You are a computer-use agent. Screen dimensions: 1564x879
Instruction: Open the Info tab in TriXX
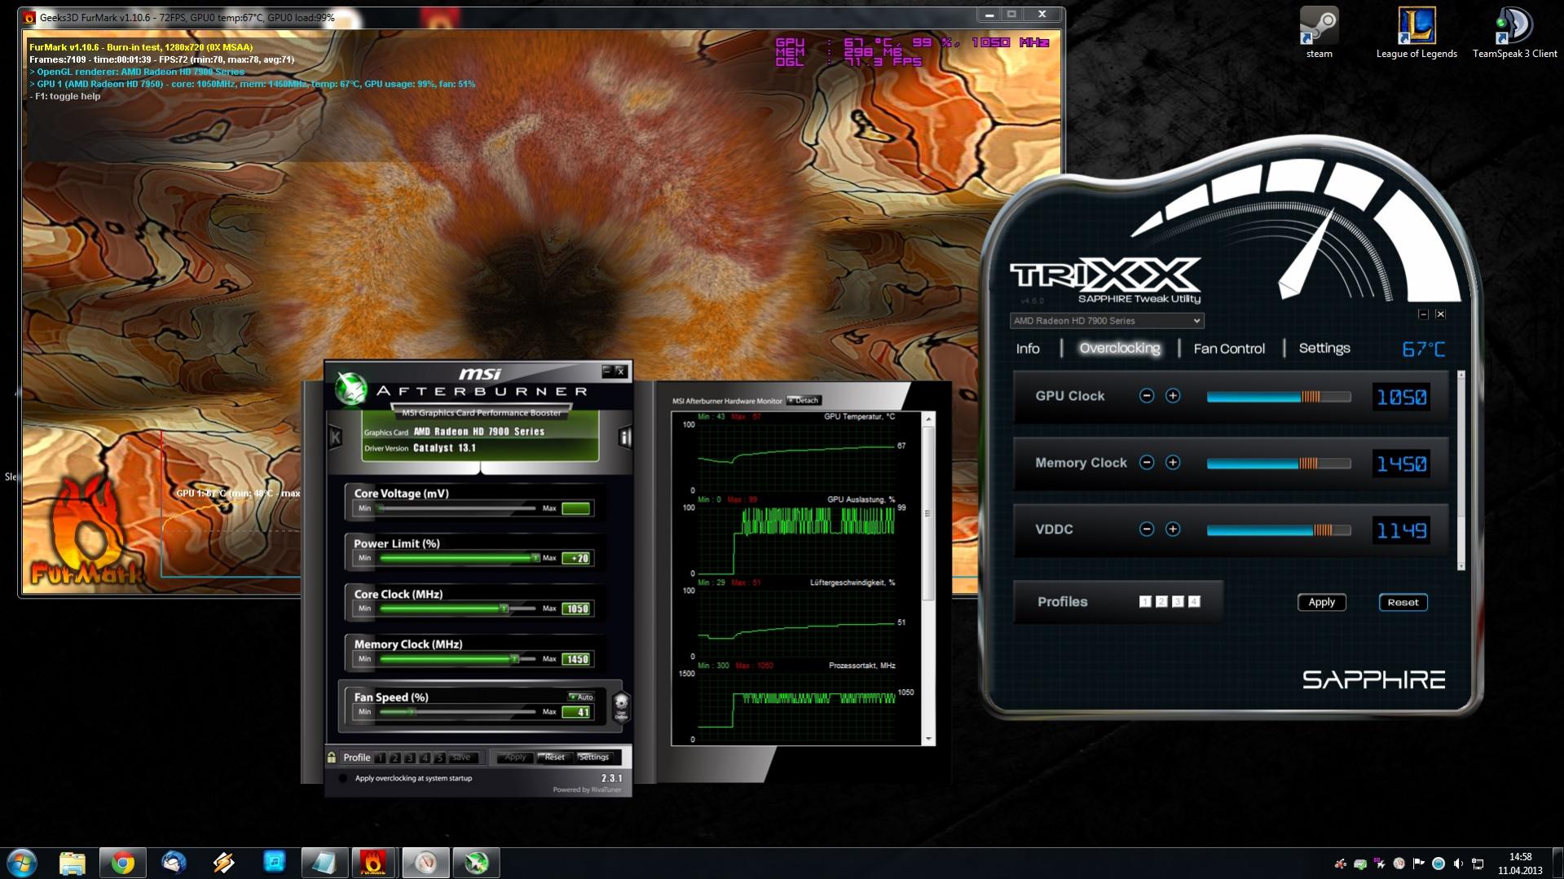(1028, 349)
